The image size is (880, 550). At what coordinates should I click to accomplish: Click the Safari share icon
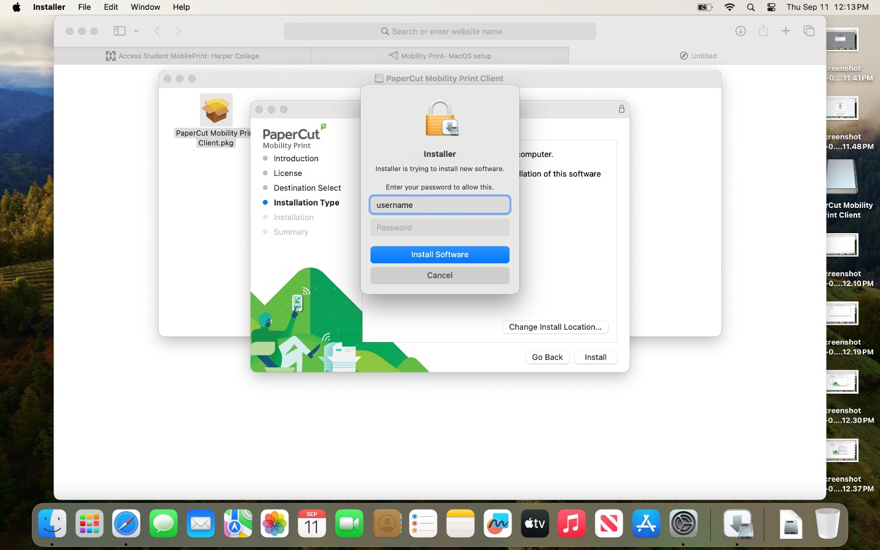(763, 30)
